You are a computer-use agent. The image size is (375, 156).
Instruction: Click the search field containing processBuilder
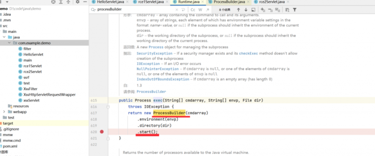[x=135, y=10]
